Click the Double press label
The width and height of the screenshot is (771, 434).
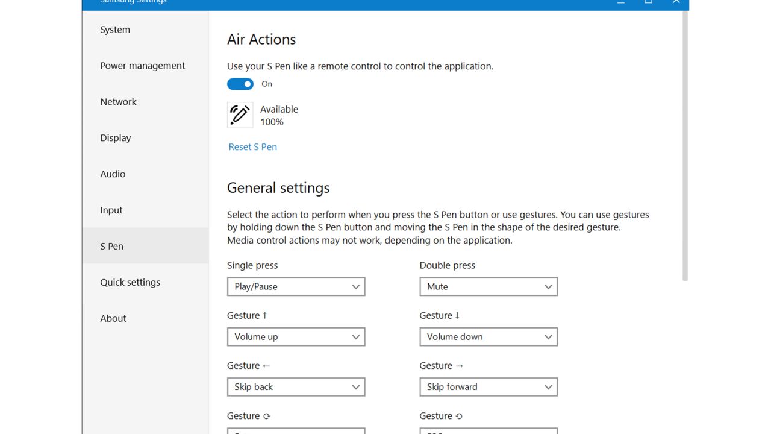(448, 265)
